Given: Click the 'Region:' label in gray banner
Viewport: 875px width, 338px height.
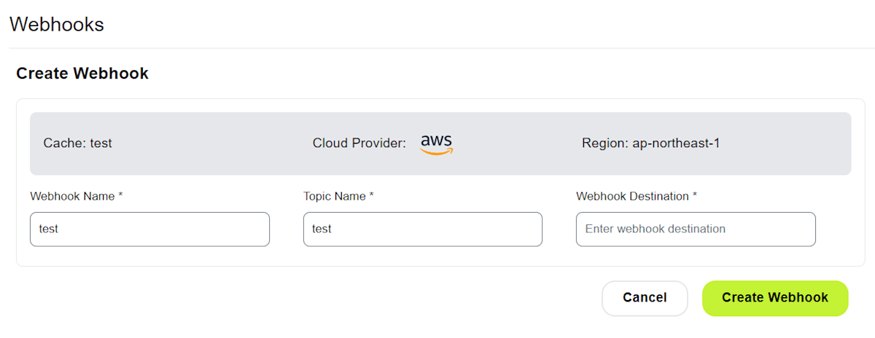Looking at the screenshot, I should pyautogui.click(x=604, y=144).
